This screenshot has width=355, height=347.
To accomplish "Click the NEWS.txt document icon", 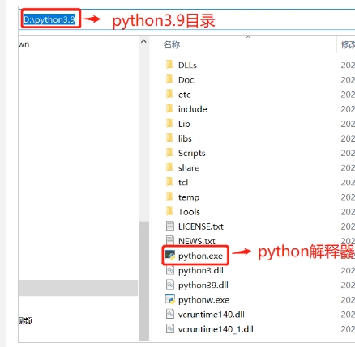I will pyautogui.click(x=170, y=240).
